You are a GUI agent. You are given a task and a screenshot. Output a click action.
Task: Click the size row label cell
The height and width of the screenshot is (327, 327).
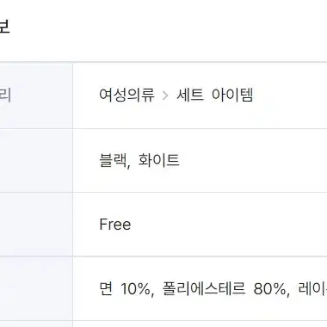tap(36, 225)
